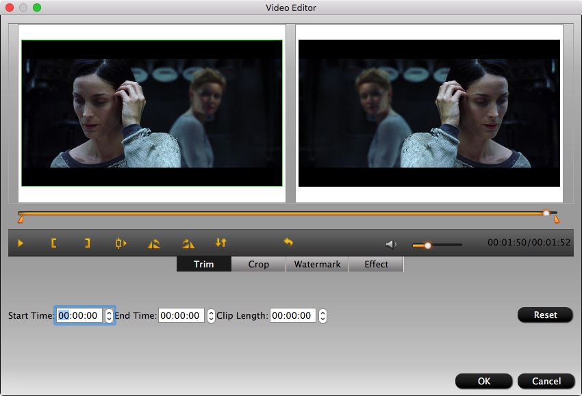The height and width of the screenshot is (396, 582).
Task: Click the flip horizontal icon
Action: point(154,243)
